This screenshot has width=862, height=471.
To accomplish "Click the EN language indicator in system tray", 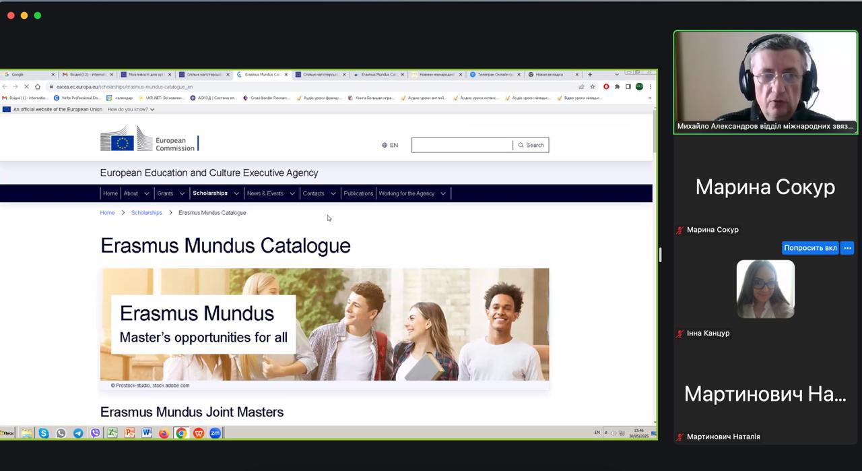I will (597, 433).
